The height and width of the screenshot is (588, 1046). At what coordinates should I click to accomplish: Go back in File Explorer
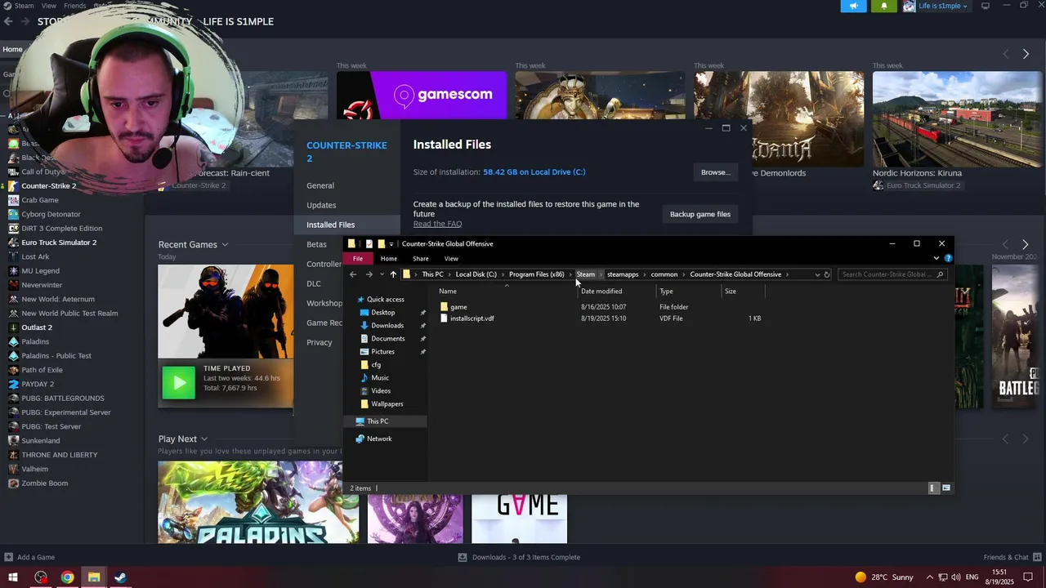pyautogui.click(x=353, y=274)
